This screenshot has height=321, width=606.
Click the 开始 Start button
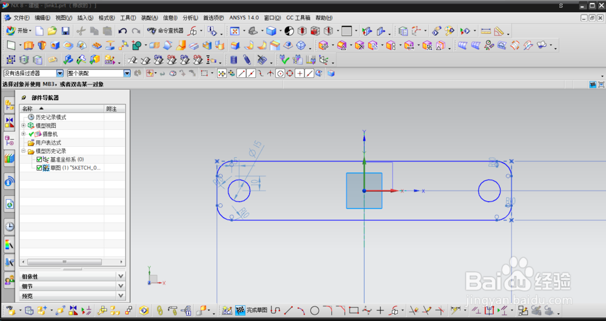18,31
